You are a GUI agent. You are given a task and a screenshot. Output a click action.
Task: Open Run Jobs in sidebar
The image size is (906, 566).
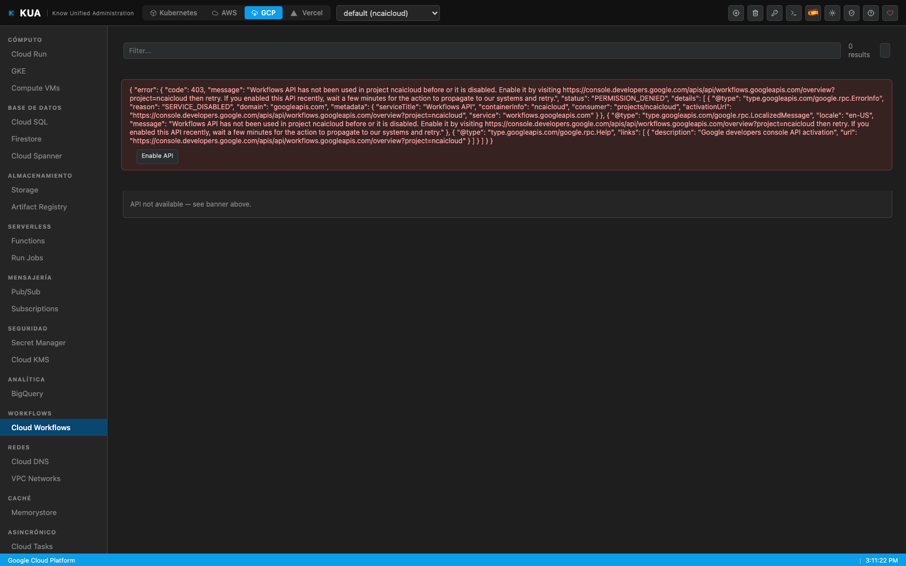point(54,258)
